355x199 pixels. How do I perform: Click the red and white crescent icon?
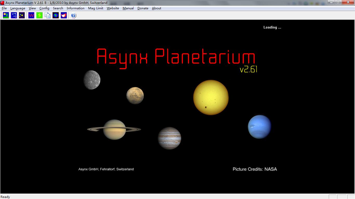(64, 16)
